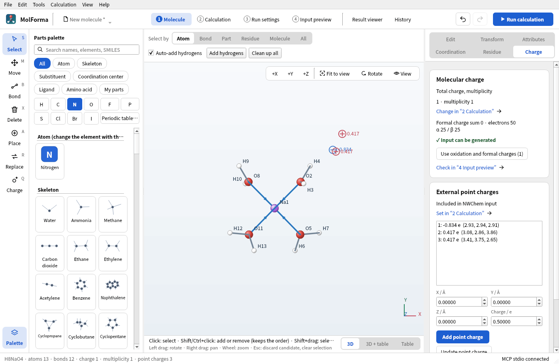Click the Clean up all button
Screen dimensions: 559x364
pyautogui.click(x=265, y=53)
